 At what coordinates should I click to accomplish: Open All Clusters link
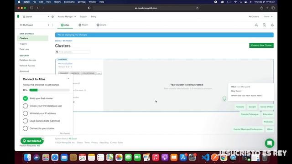(254, 17)
